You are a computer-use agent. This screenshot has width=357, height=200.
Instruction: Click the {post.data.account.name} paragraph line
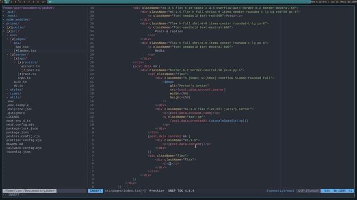191,113
